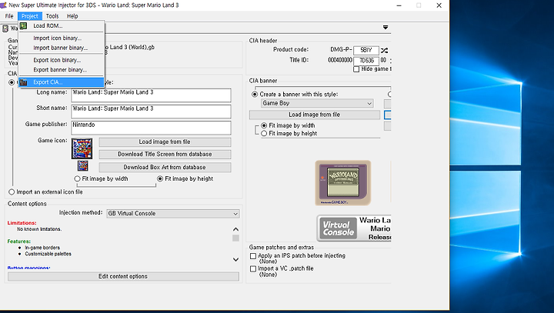The width and height of the screenshot is (554, 313).
Task: Click the Game Boy cartridge banner preview
Action: point(343,183)
